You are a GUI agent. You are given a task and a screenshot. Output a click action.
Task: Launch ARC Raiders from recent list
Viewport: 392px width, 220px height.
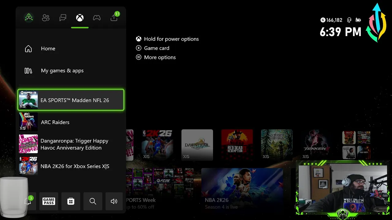tap(71, 122)
